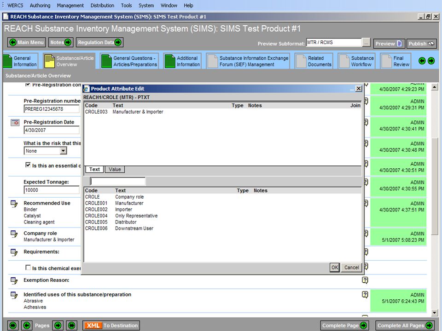The image size is (442, 331).
Task: Jump to the first page
Action: (13, 325)
